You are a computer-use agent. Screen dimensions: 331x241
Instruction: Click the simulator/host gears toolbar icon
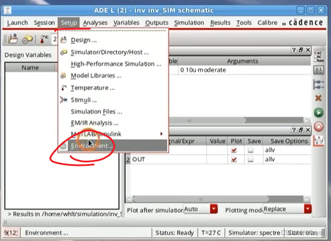point(28,39)
